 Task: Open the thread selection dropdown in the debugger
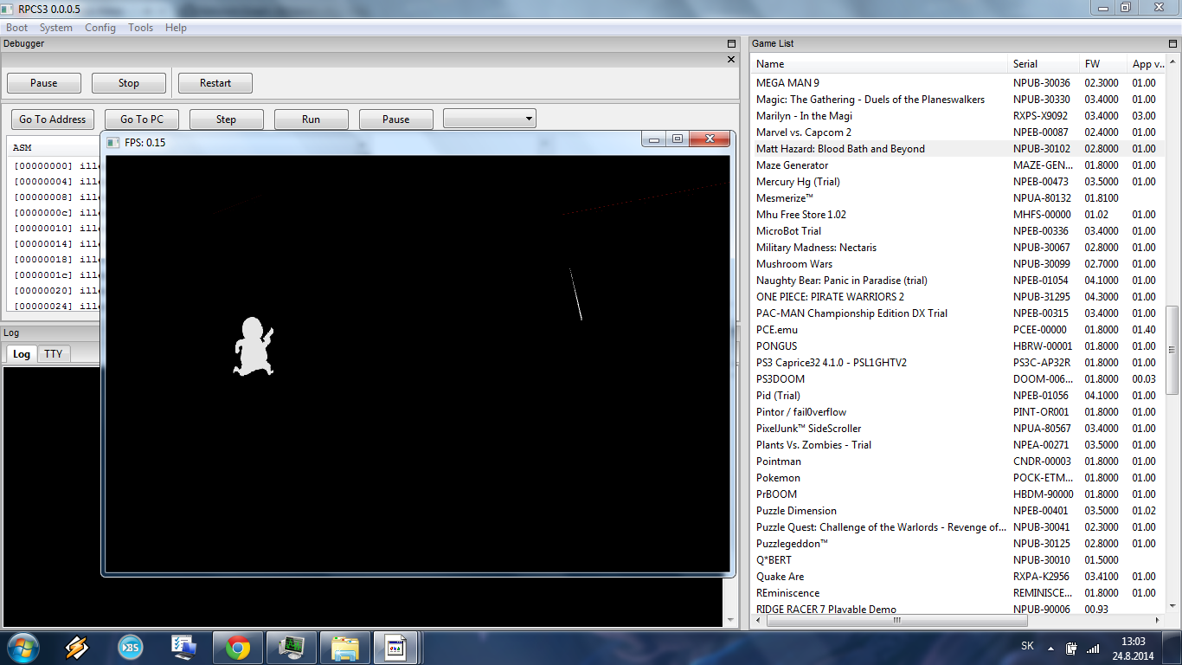pyautogui.click(x=490, y=119)
